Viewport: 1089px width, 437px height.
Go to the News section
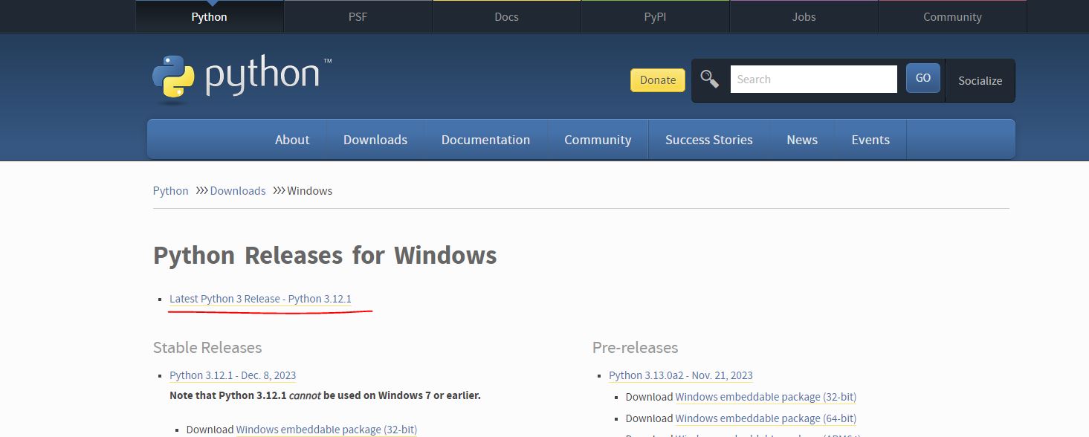[802, 140]
